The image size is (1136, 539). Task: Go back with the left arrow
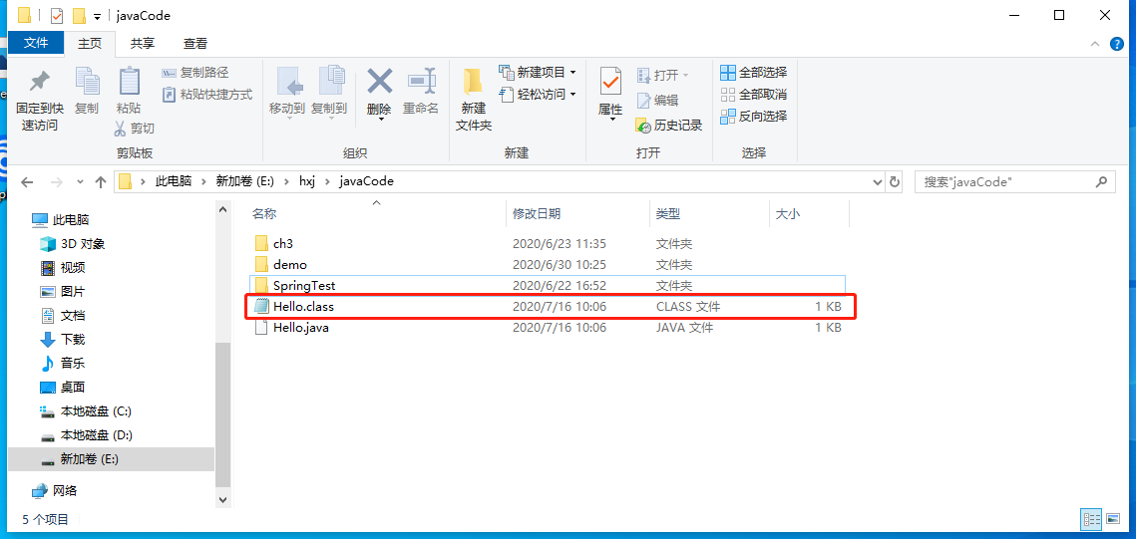(27, 181)
